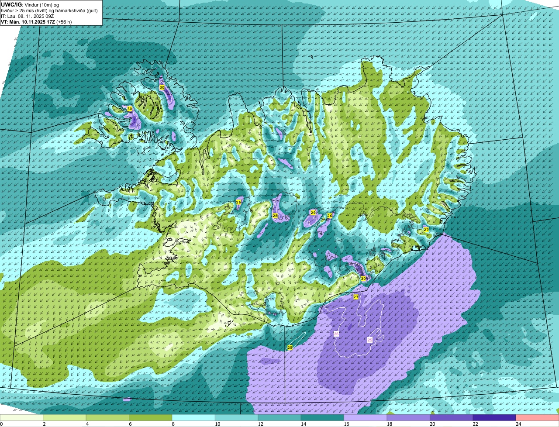Image resolution: width=559 pixels, height=427 pixels.
Task: Click the '24' tick label on the color bar
Action: [x=518, y=424]
